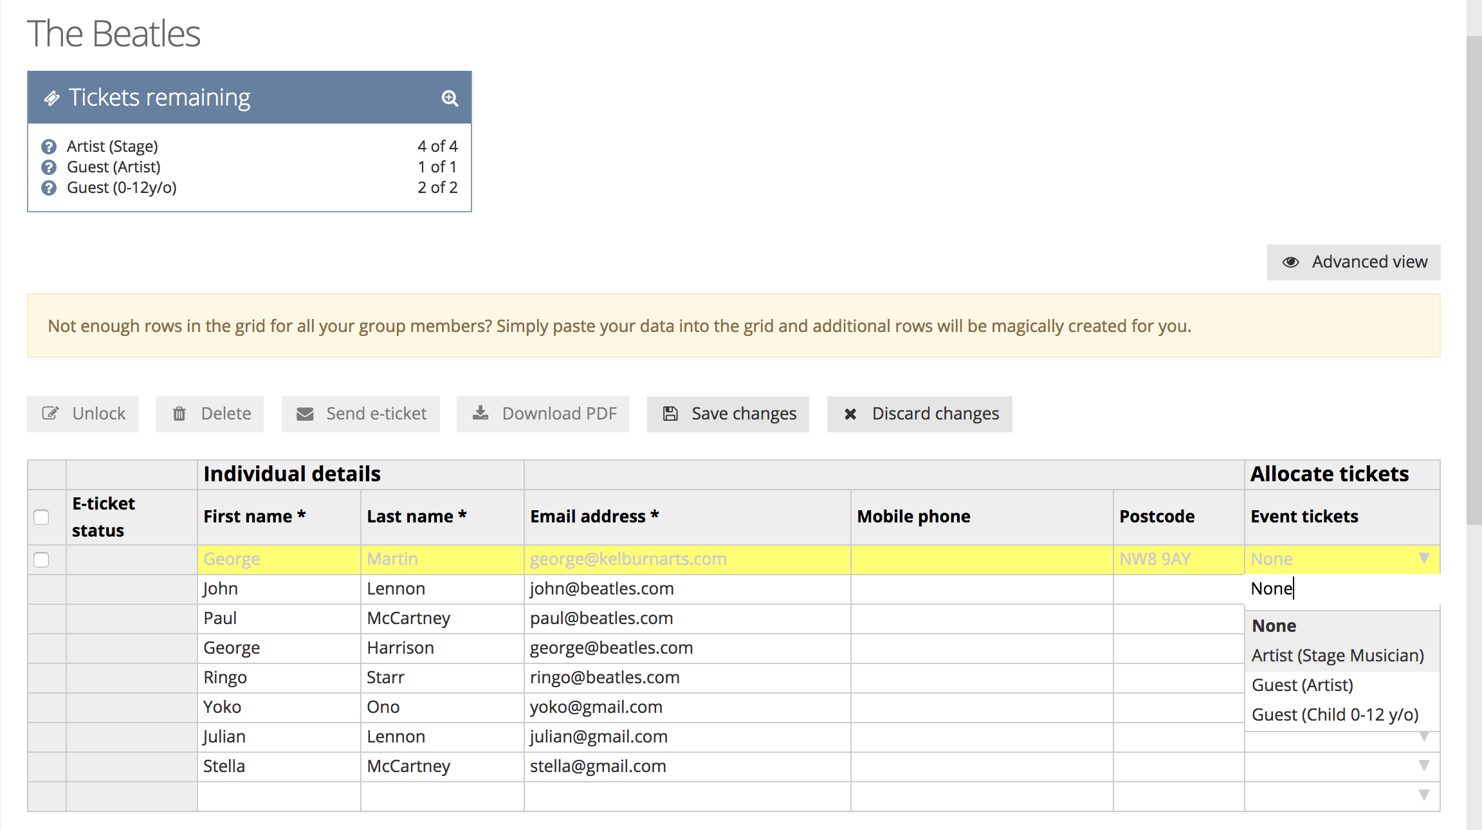Viewport: 1482px width, 830px height.
Task: Click the Discard changes button
Action: click(x=920, y=414)
